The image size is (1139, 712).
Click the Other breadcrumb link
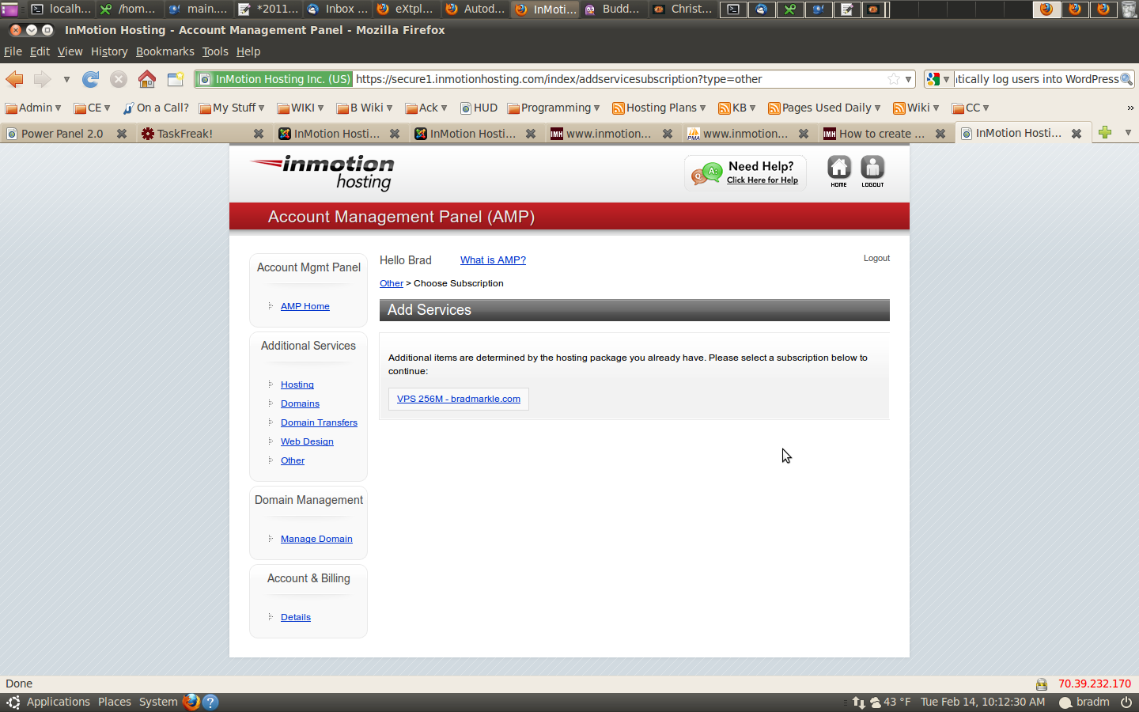click(x=392, y=283)
